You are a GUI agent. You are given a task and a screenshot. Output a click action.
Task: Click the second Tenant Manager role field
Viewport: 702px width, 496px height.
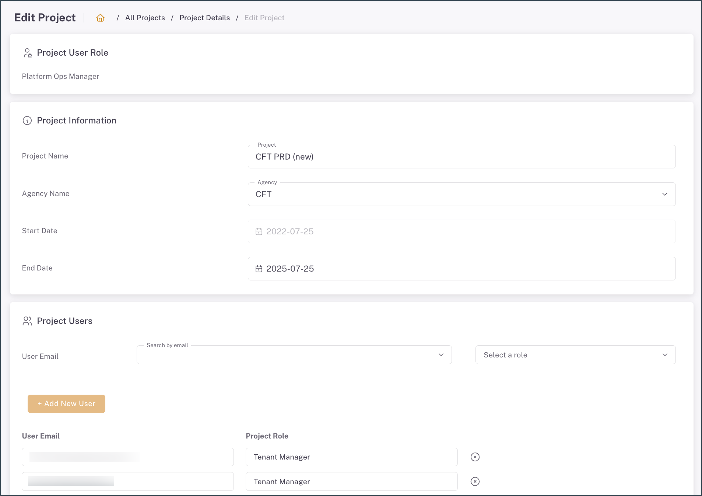(x=351, y=482)
